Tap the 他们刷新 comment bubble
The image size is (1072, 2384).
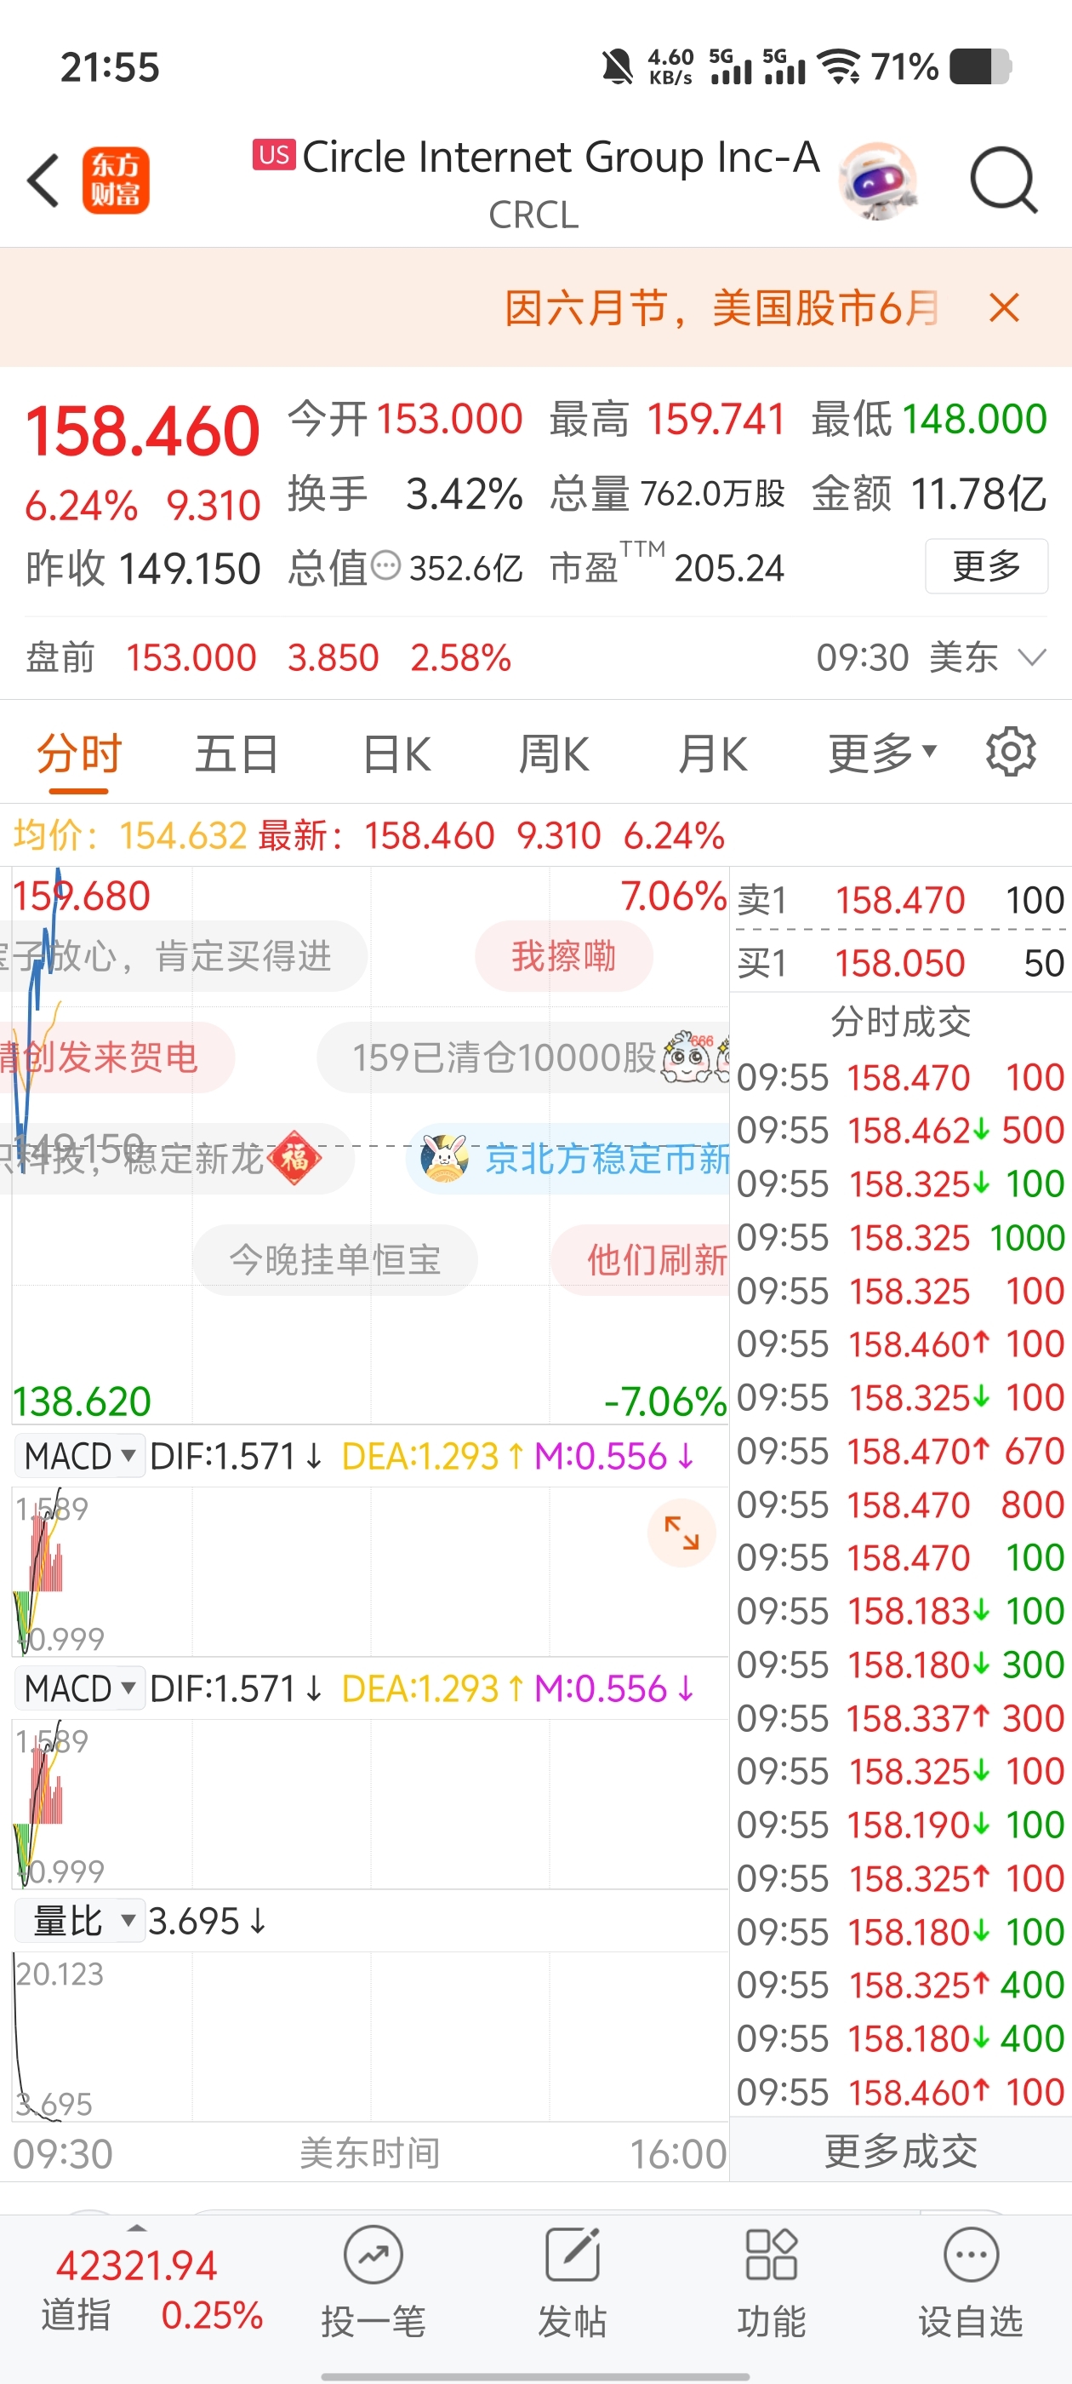tap(640, 1259)
